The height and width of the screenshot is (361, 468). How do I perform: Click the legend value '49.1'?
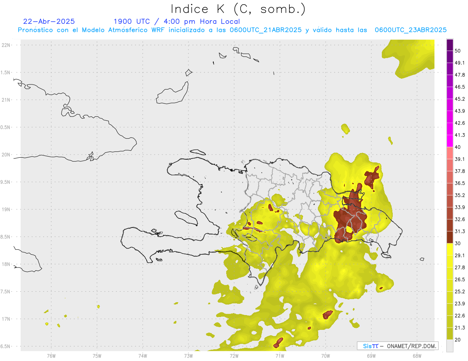(x=460, y=63)
